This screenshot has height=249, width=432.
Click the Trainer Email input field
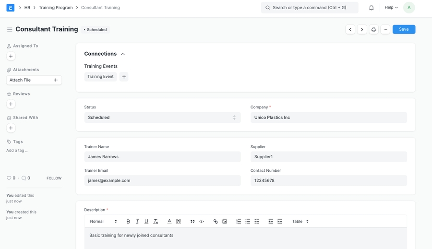pos(162,181)
